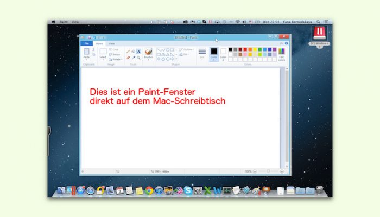Pick the purple color swatch in palette

coord(274,49)
